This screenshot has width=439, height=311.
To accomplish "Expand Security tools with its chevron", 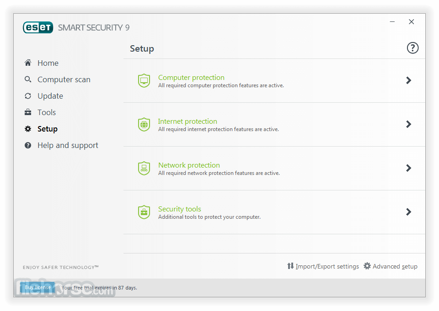I will pyautogui.click(x=408, y=212).
